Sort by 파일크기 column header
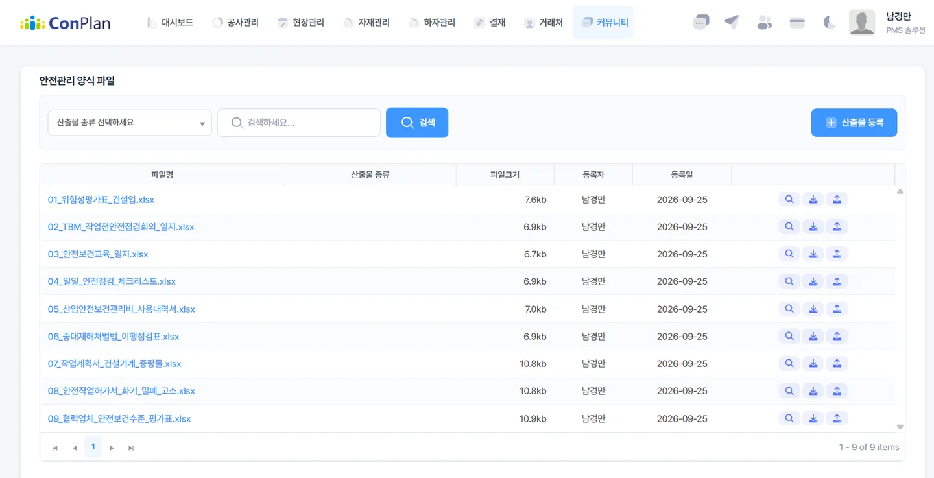 (505, 174)
